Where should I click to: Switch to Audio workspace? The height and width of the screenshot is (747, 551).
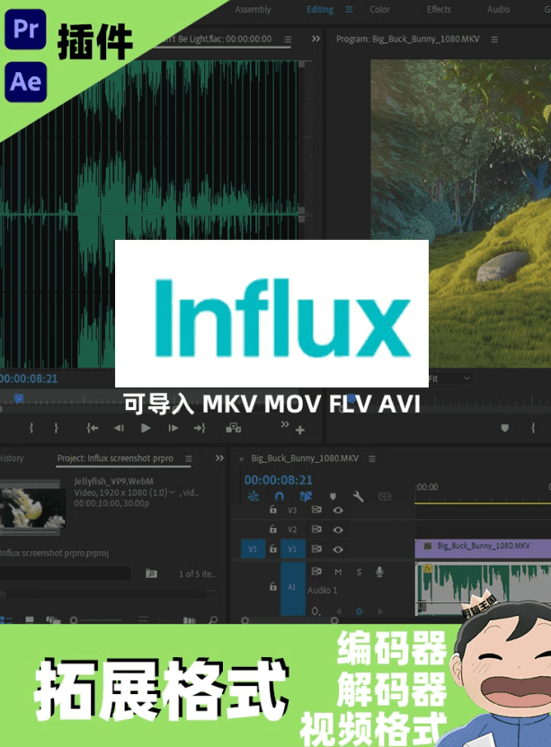498,10
